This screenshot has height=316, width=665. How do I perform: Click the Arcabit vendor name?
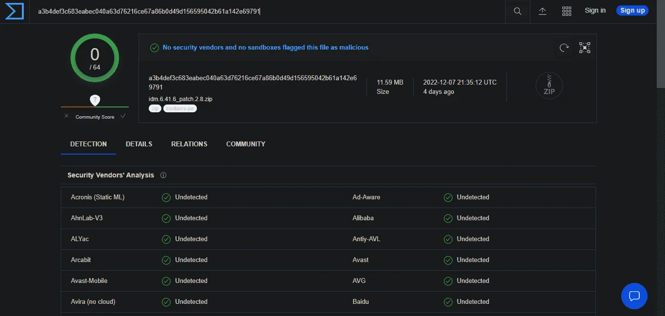[x=81, y=260]
